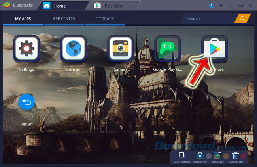This screenshot has height=167, width=257.
Task: Minimize the BlueStacks window
Action: click(231, 6)
